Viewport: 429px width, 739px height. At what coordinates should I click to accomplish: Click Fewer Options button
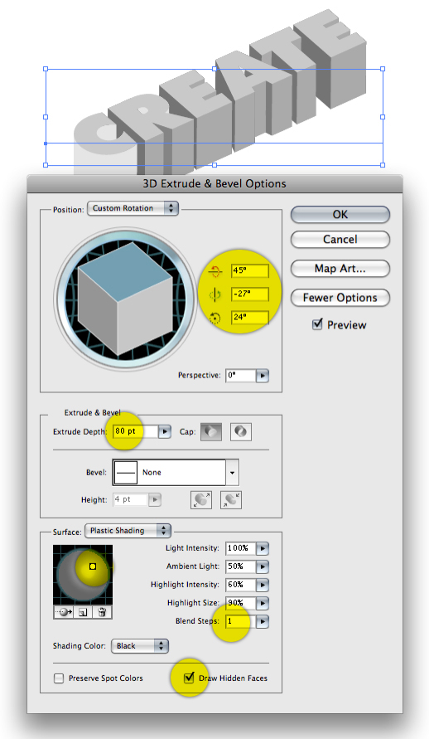pyautogui.click(x=340, y=298)
